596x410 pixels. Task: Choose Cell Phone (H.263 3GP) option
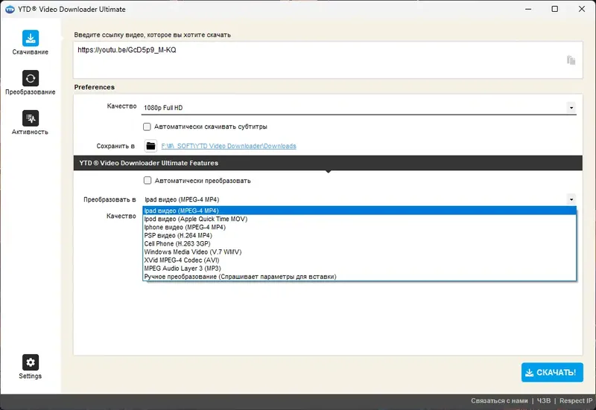360,244
